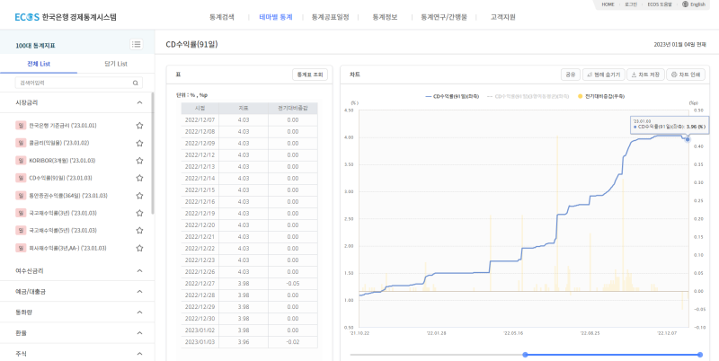Save chart using 차트 저장 download button
This screenshot has width=719, height=361.
(644, 75)
